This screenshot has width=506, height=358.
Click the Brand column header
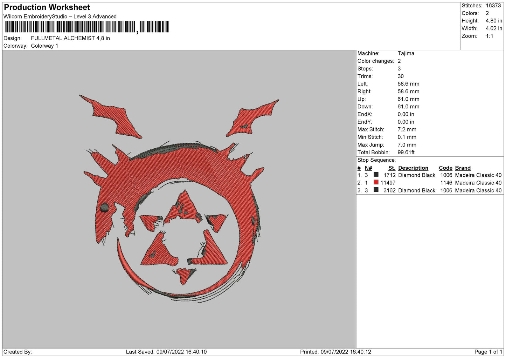tap(463, 168)
